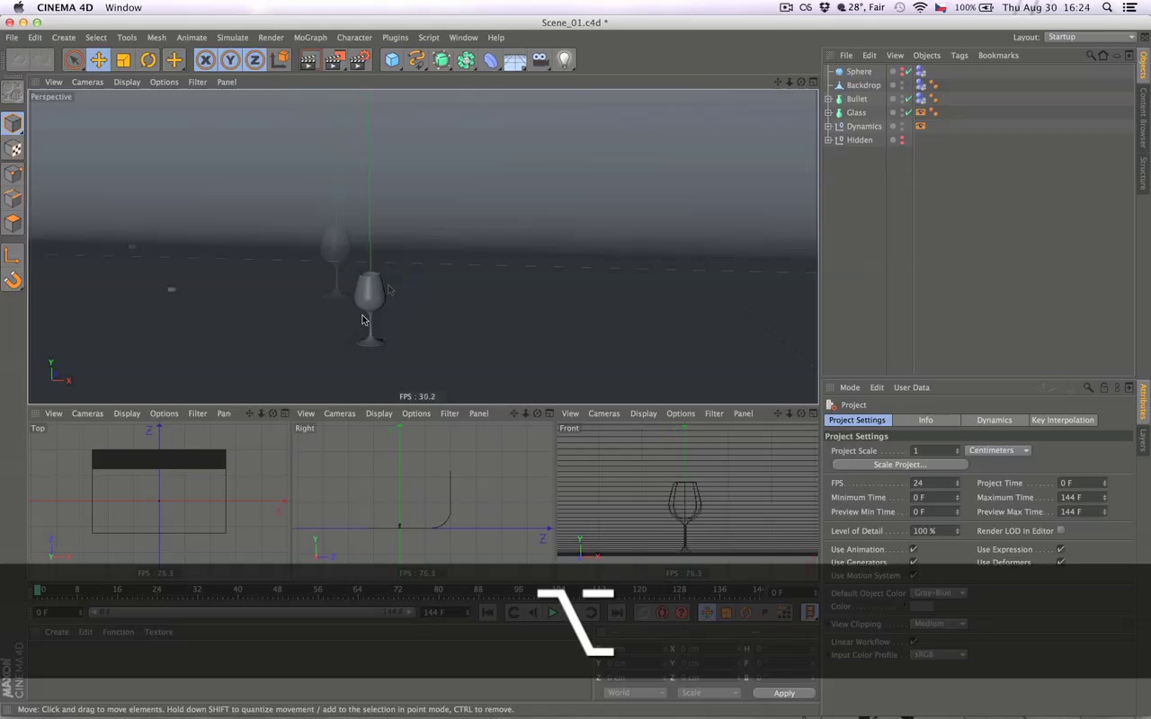Switch the coordinate system icon
This screenshot has height=719, width=1151.
click(x=280, y=60)
